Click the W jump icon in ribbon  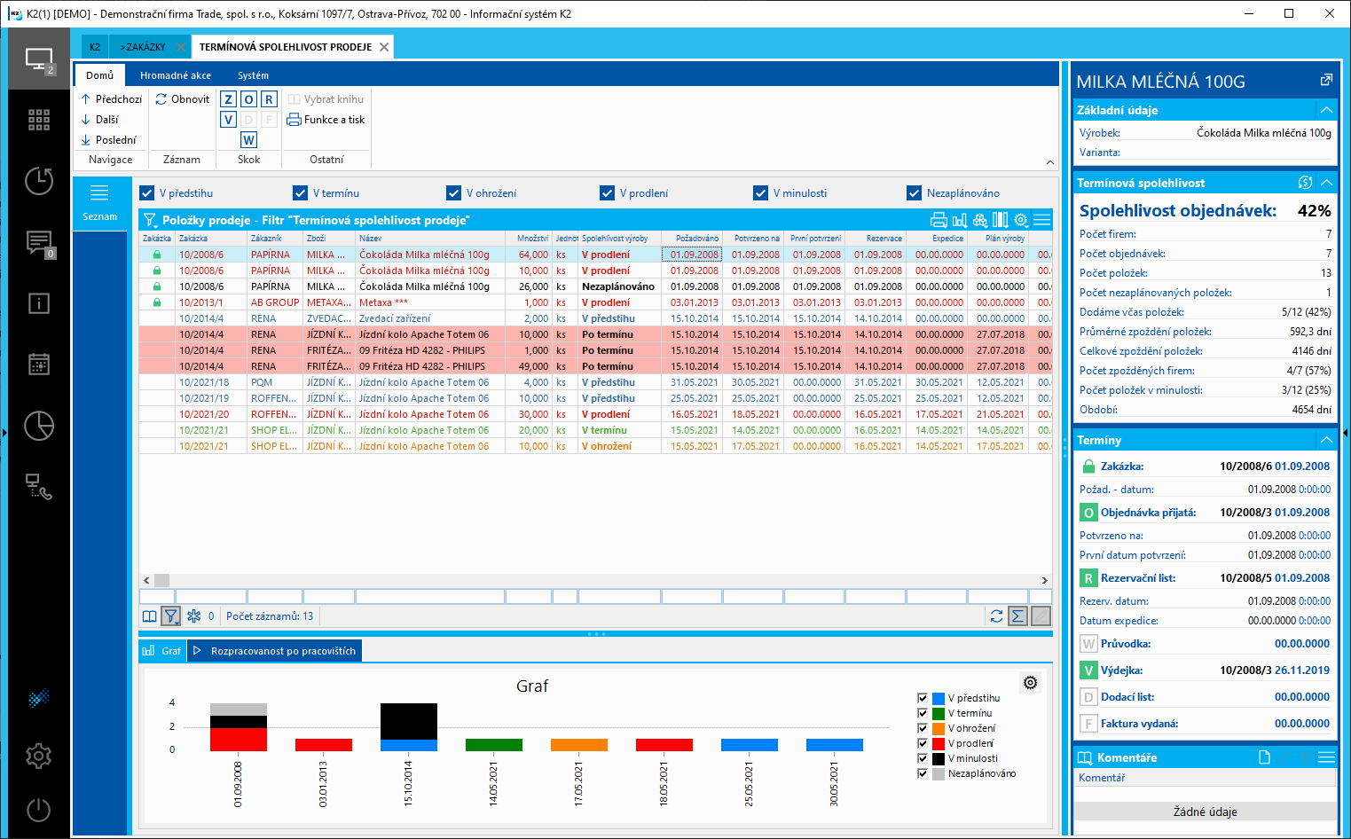pyautogui.click(x=248, y=140)
